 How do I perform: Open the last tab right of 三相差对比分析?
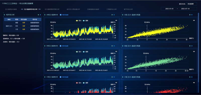pos(128,9)
